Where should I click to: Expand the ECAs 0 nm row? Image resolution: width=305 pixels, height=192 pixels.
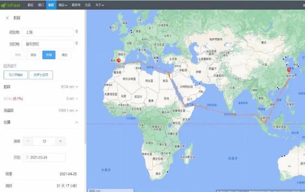click(x=41, y=99)
